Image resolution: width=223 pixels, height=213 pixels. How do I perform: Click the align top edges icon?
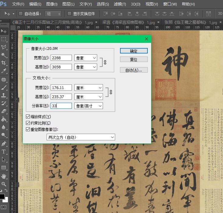click(x=106, y=14)
